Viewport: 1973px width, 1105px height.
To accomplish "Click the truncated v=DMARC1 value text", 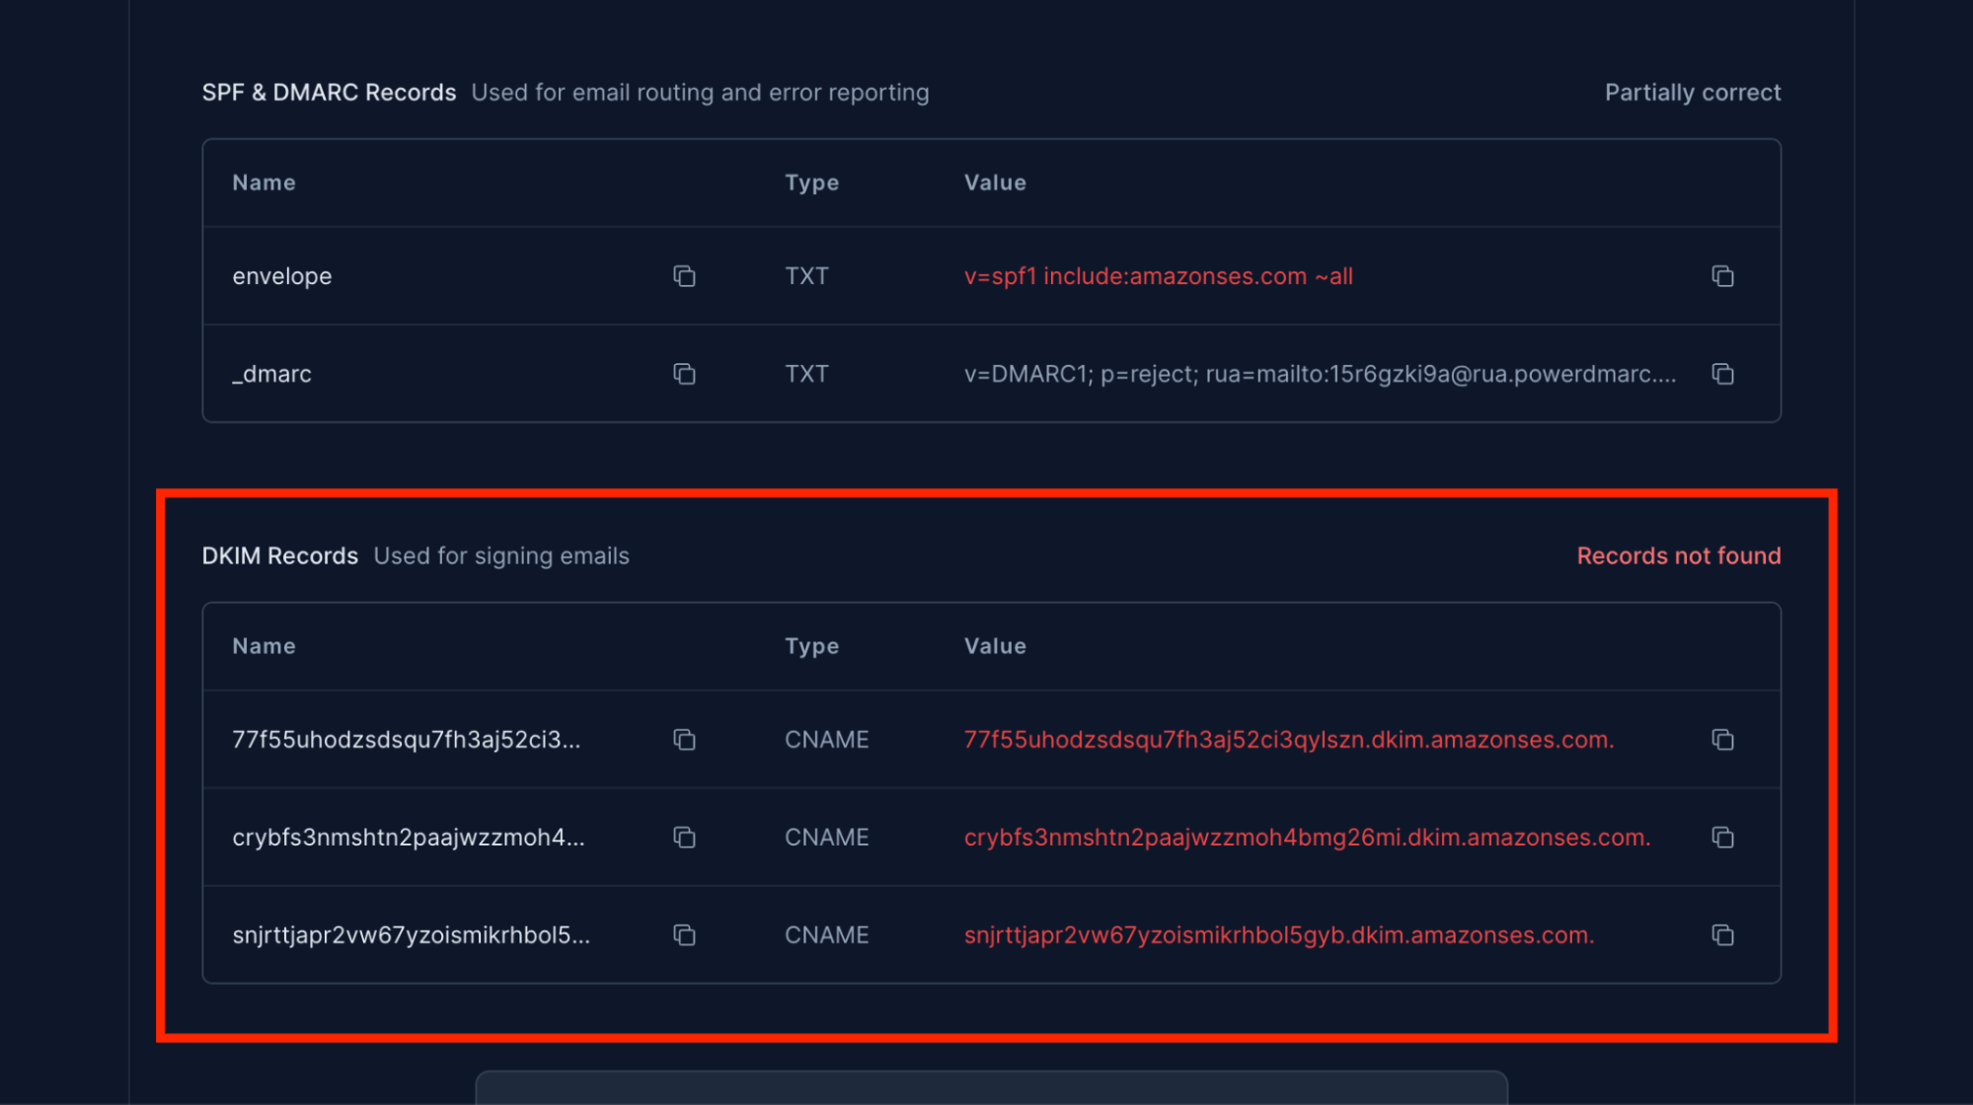I will pyautogui.click(x=1320, y=374).
